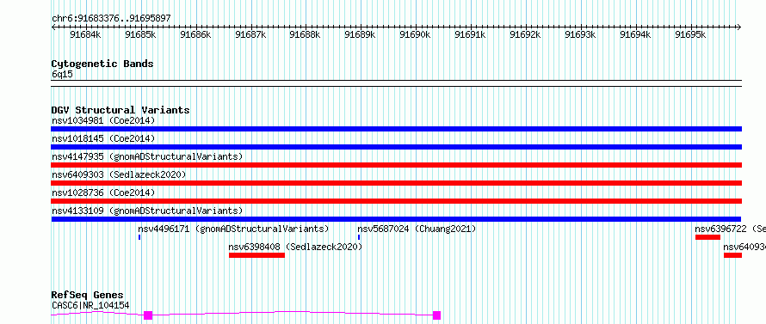766x324 pixels.
Task: Click the right arrowhead of the ruler
Action: 739,28
